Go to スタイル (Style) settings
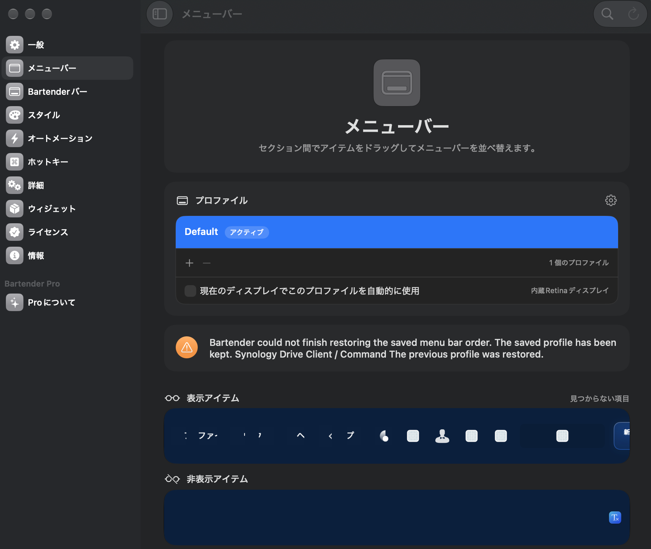 [x=67, y=115]
